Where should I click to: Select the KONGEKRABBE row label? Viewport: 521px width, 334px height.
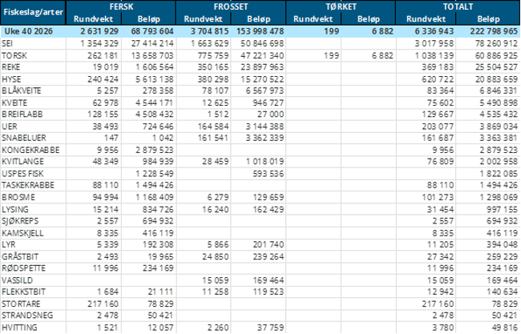click(30, 150)
